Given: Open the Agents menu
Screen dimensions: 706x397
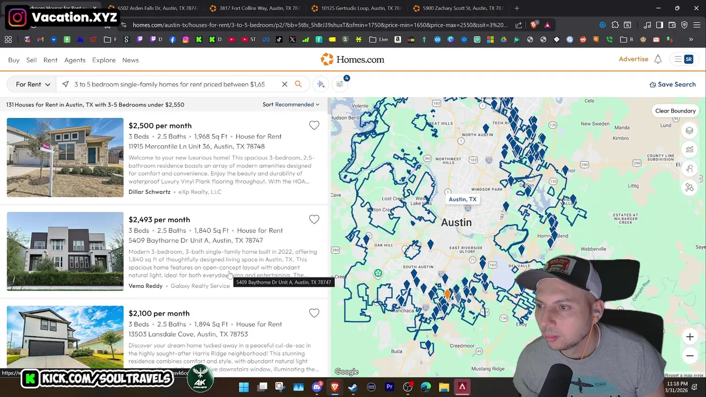Looking at the screenshot, I should [74, 60].
